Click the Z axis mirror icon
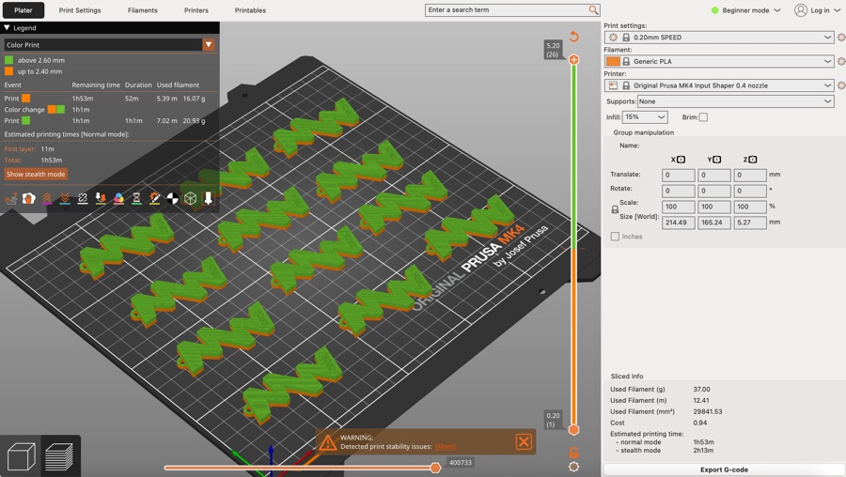This screenshot has height=477, width=846. point(753,160)
